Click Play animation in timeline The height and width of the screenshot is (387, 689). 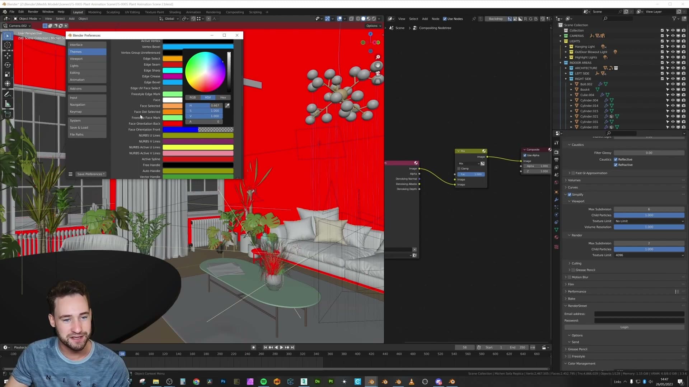tap(281, 347)
